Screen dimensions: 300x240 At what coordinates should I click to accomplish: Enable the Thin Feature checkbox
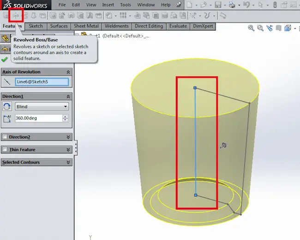pyautogui.click(x=5, y=149)
